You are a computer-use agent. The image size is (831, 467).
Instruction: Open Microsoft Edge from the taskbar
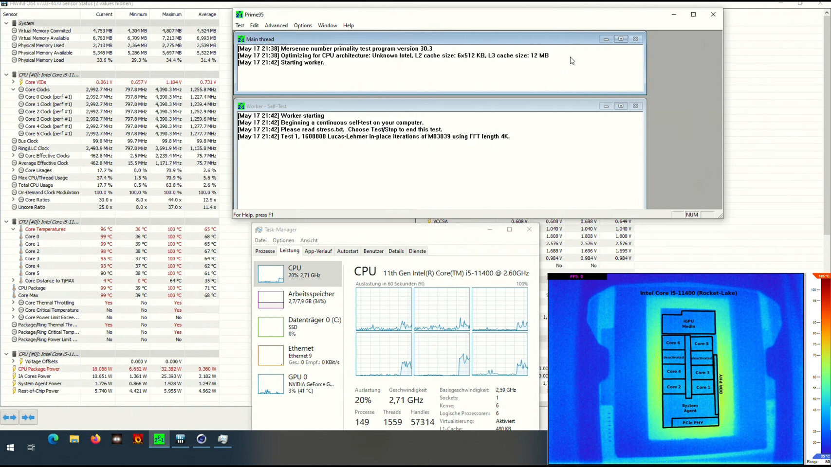point(53,439)
